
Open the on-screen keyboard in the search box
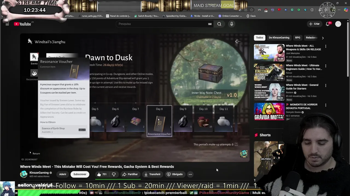pos(210,24)
